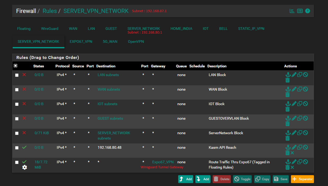Click the red X block icon on LAN Block rule

click(24, 75)
